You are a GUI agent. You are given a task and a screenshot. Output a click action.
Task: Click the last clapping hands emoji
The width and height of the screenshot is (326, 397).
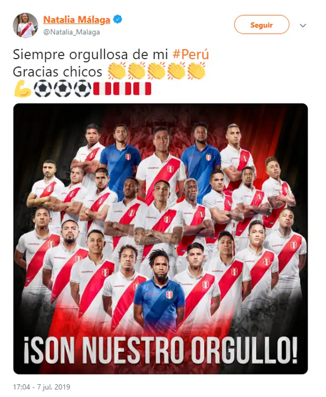pos(196,71)
